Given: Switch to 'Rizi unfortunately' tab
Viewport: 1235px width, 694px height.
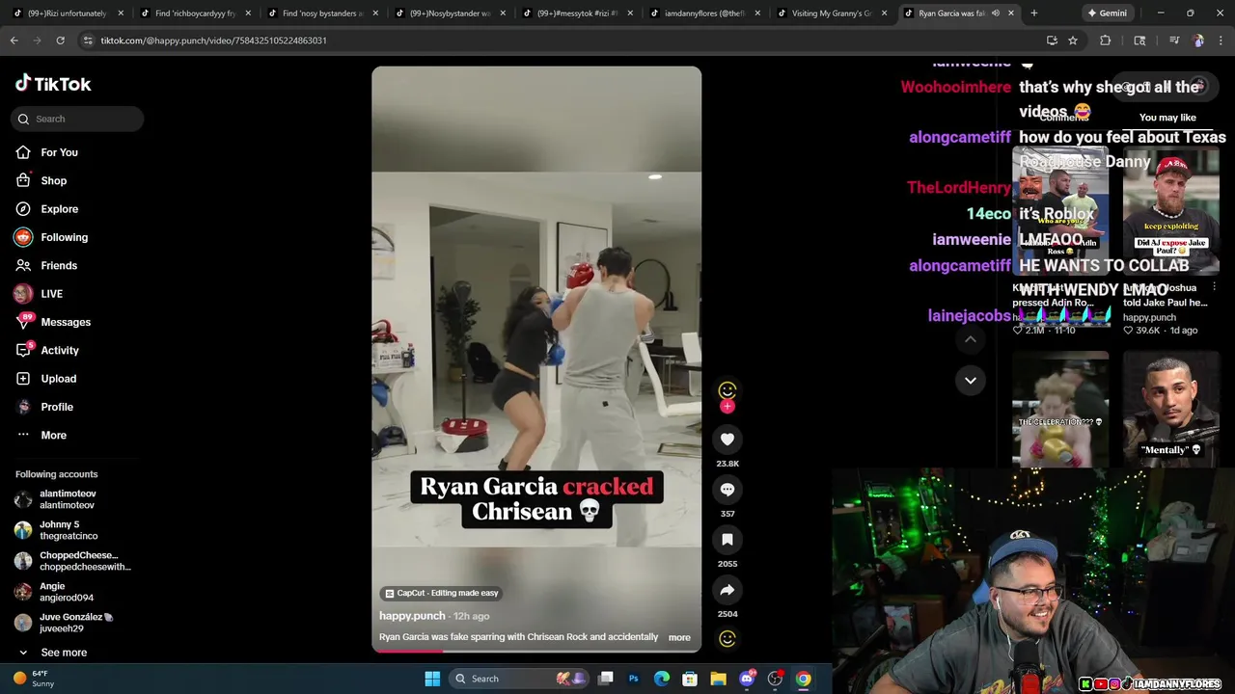Looking at the screenshot, I should pyautogui.click(x=67, y=13).
